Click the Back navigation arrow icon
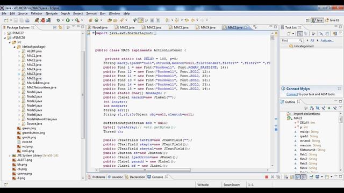 pyautogui.click(x=192, y=20)
